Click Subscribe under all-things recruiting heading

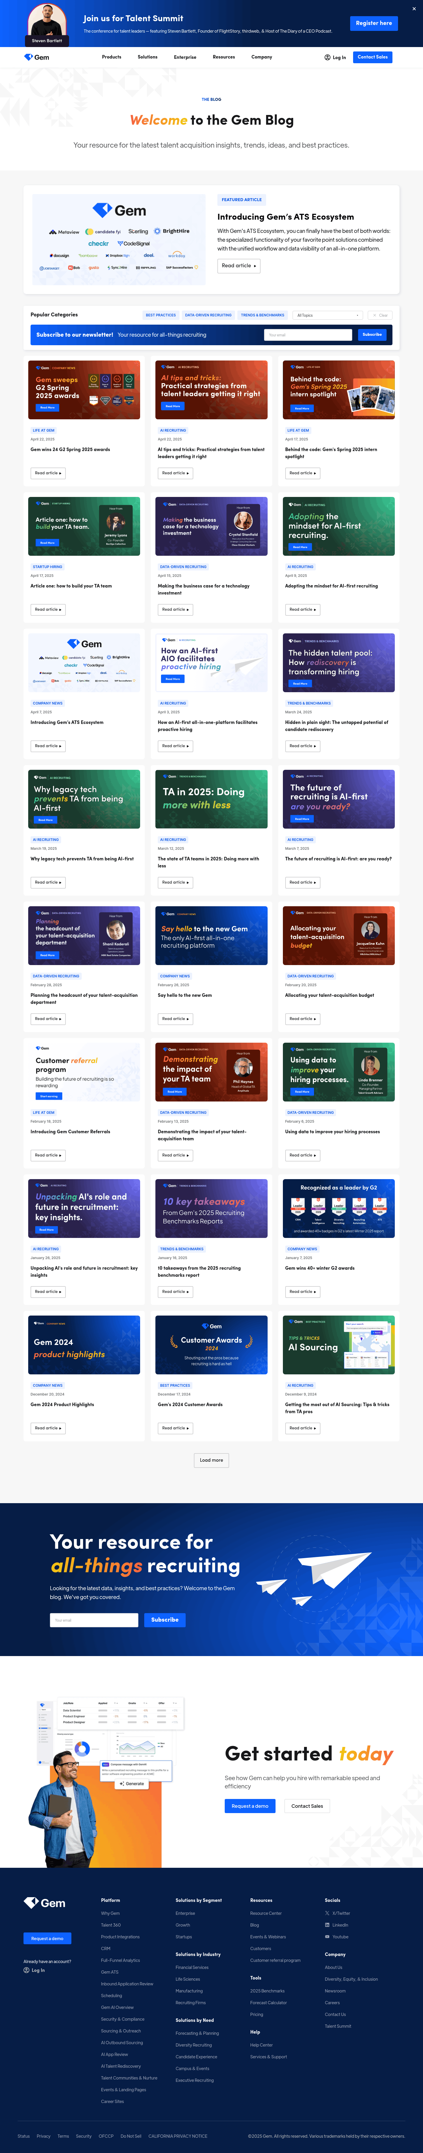coord(164,1620)
